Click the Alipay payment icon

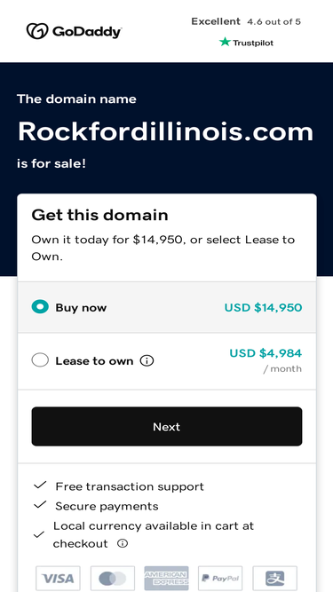pos(275,578)
